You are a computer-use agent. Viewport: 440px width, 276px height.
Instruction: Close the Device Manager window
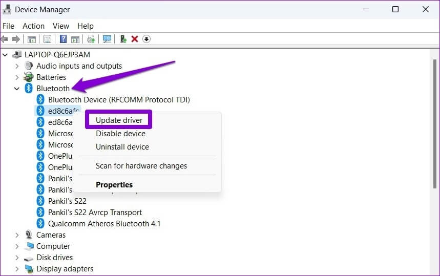point(426,9)
